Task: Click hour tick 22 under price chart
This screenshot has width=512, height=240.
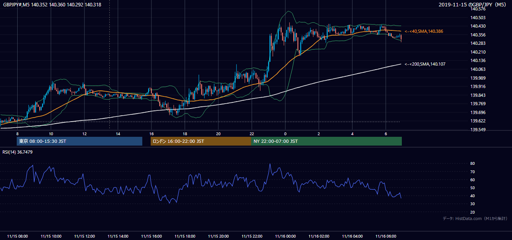Action: pyautogui.click(x=252, y=134)
